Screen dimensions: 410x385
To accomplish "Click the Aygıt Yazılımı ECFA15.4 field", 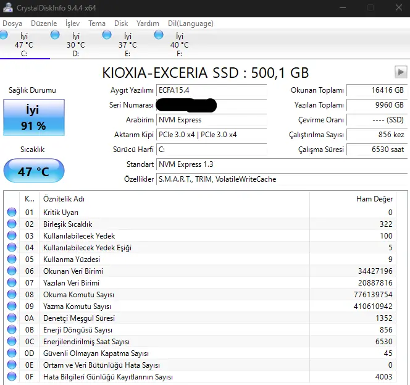I will coord(211,90).
